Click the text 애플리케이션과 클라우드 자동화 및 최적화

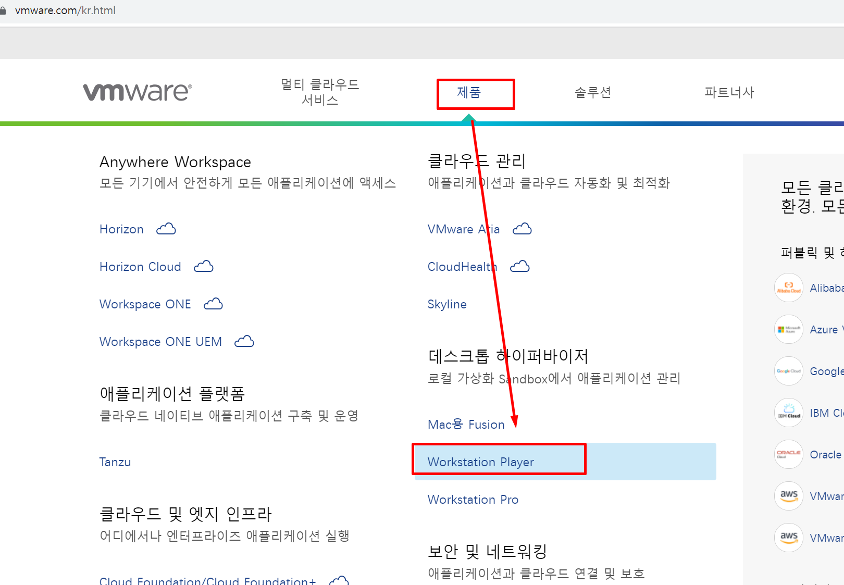(x=549, y=183)
